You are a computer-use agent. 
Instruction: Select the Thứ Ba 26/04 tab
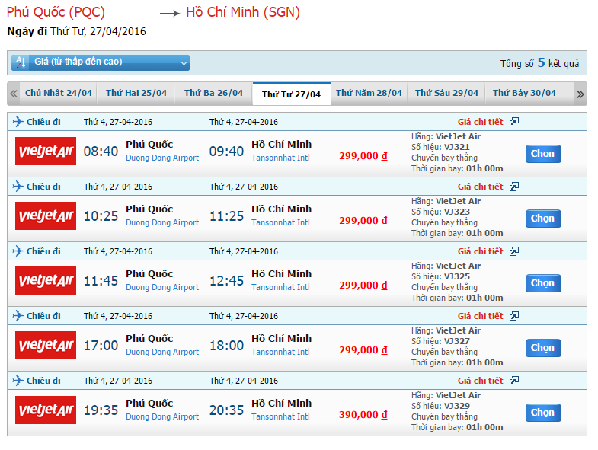(x=213, y=93)
